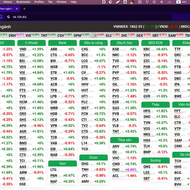Click the Bank sector header

[x=62, y=43]
